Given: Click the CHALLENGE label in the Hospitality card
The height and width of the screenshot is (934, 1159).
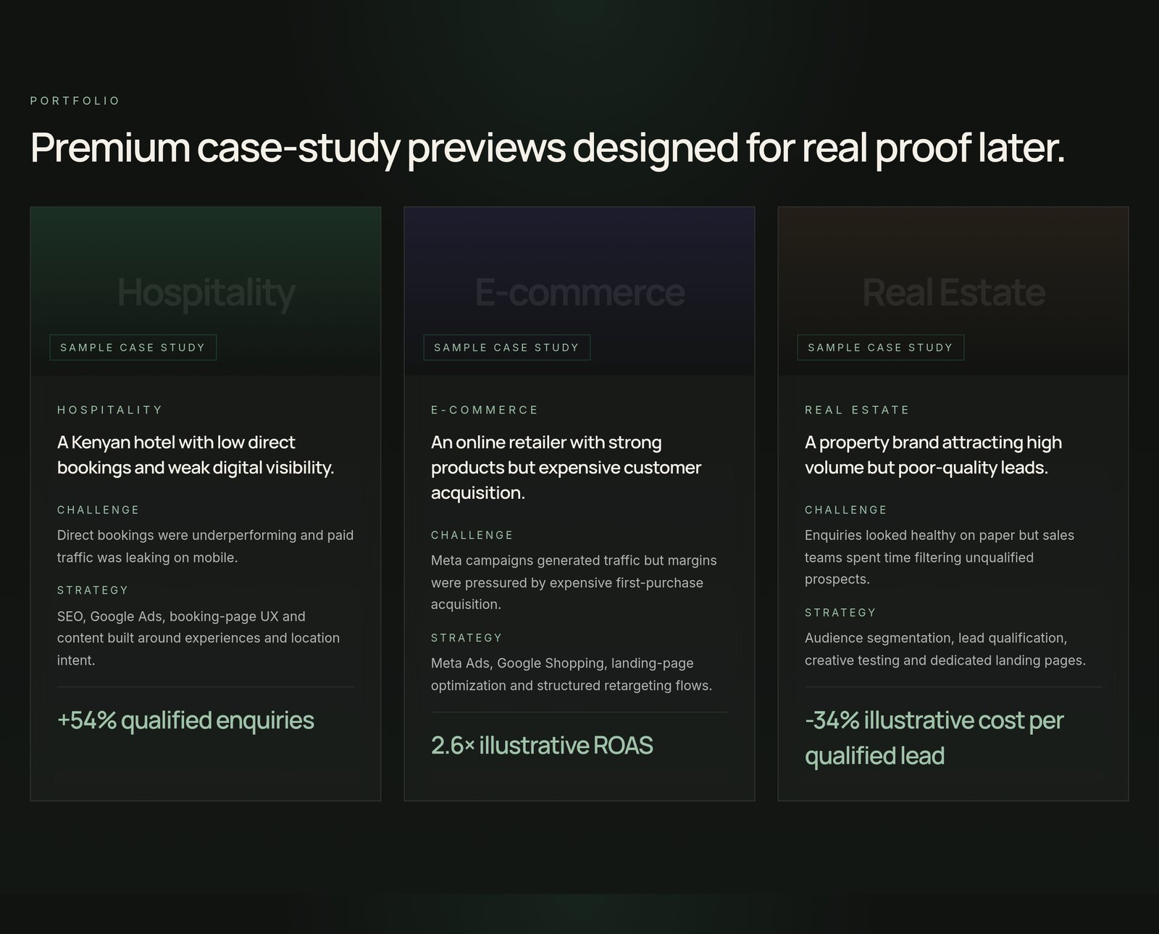Looking at the screenshot, I should tap(99, 510).
